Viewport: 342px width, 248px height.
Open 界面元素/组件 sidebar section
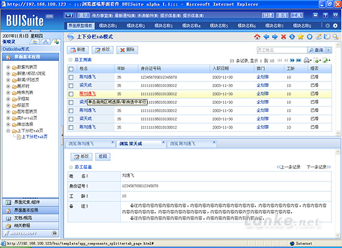30,202
